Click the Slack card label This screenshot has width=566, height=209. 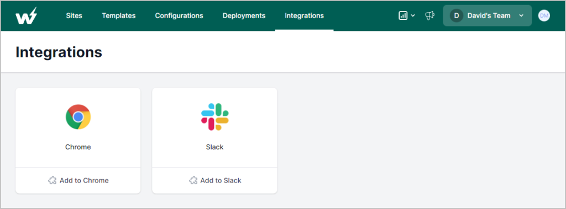coord(215,147)
